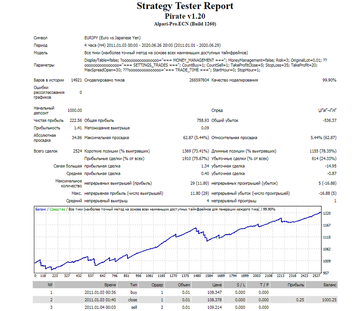This screenshot has height=311, width=360.
Task: Click gross loss value -536.37
Action: (329, 120)
